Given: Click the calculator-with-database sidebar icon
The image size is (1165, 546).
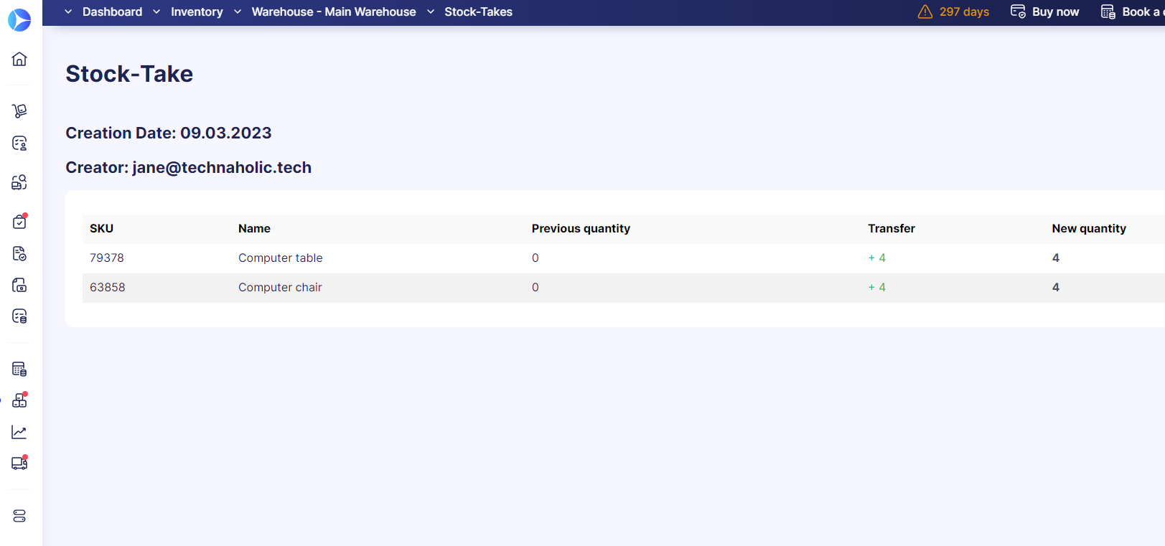Looking at the screenshot, I should click(x=19, y=370).
